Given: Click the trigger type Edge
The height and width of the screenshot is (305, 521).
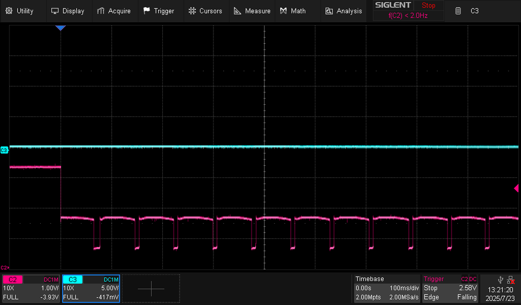Looking at the screenshot, I should (x=431, y=297).
